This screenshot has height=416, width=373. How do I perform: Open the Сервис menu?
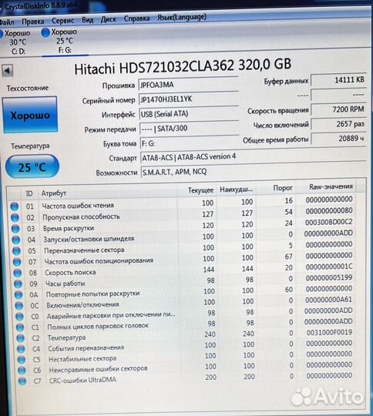62,21
